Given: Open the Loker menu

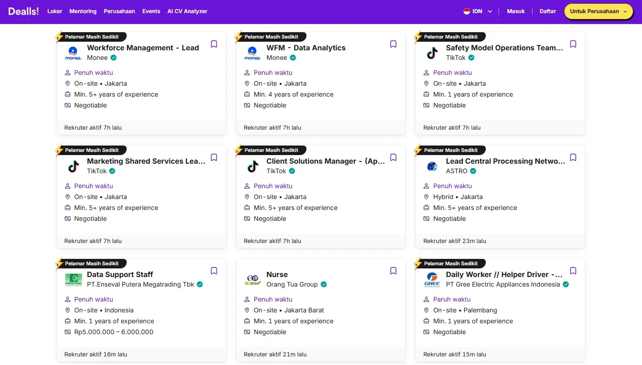Looking at the screenshot, I should 55,11.
